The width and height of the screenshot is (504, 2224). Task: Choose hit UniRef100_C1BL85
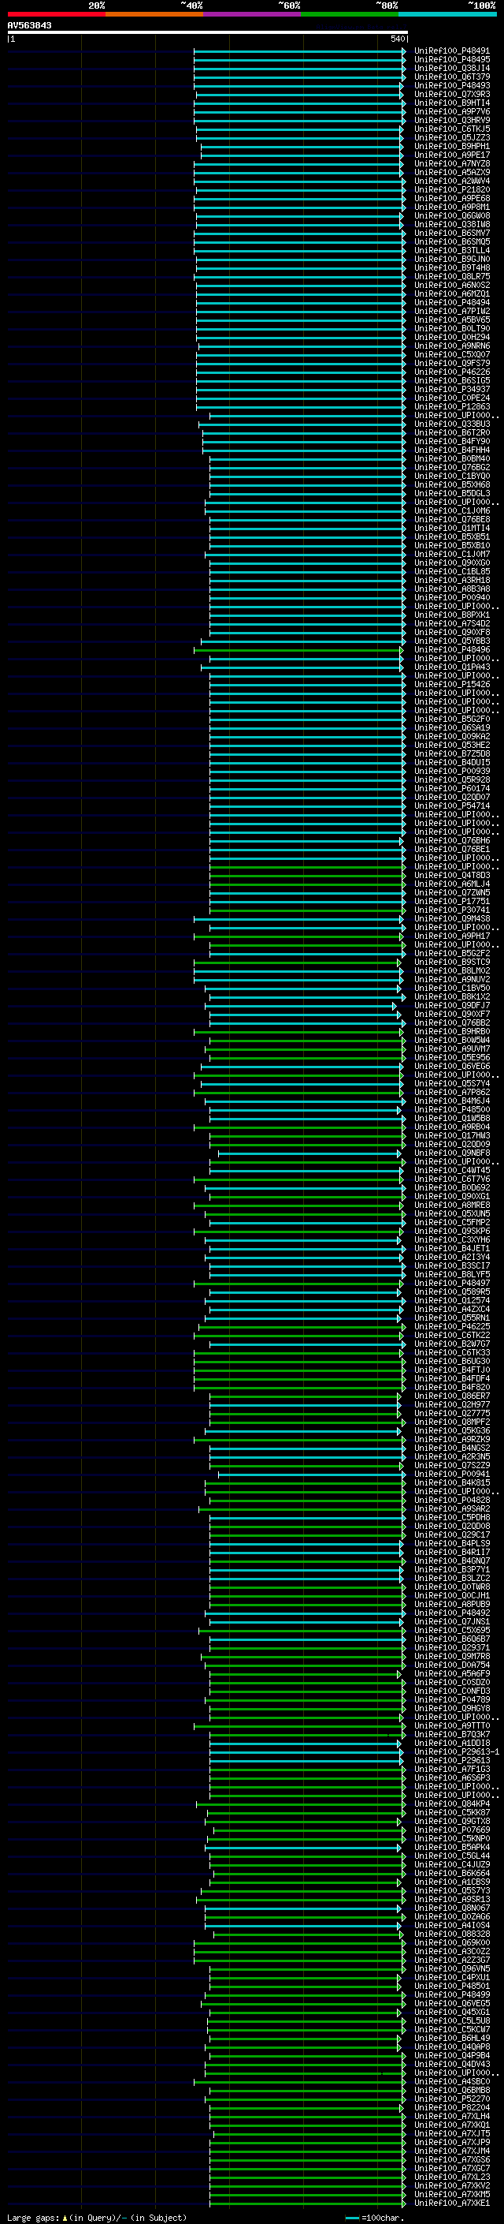[451, 571]
